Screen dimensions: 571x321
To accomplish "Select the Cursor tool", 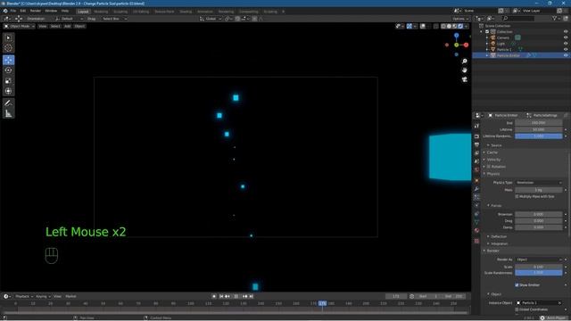I will point(8,47).
